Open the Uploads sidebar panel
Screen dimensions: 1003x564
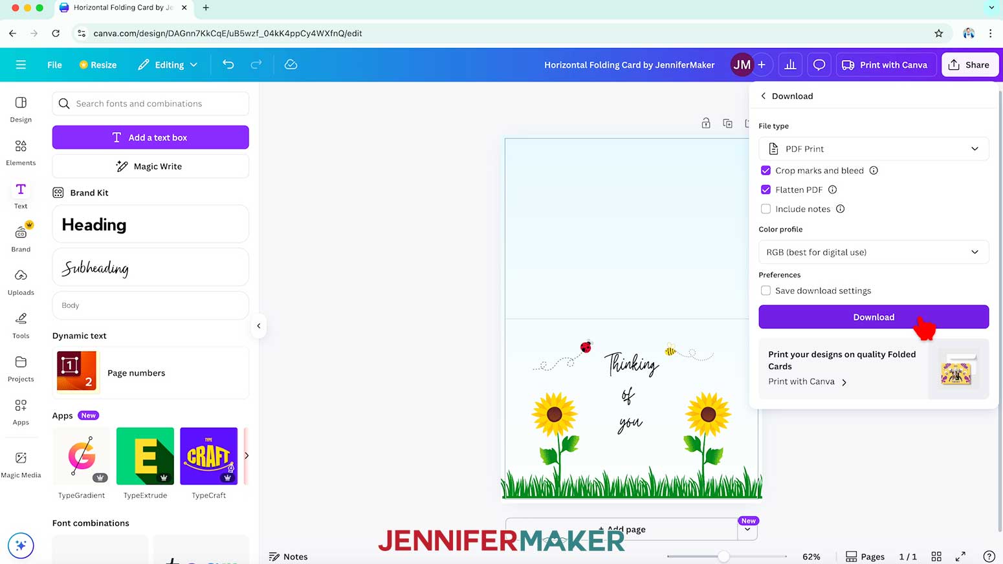pyautogui.click(x=21, y=283)
